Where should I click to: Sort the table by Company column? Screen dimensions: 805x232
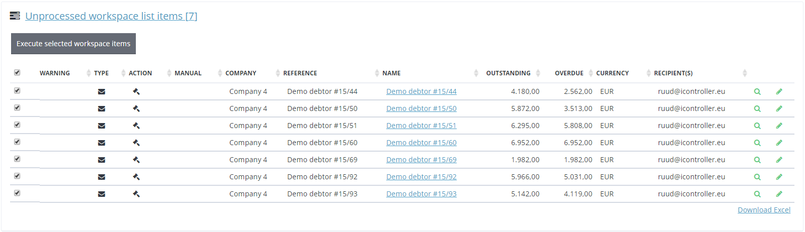tap(241, 73)
